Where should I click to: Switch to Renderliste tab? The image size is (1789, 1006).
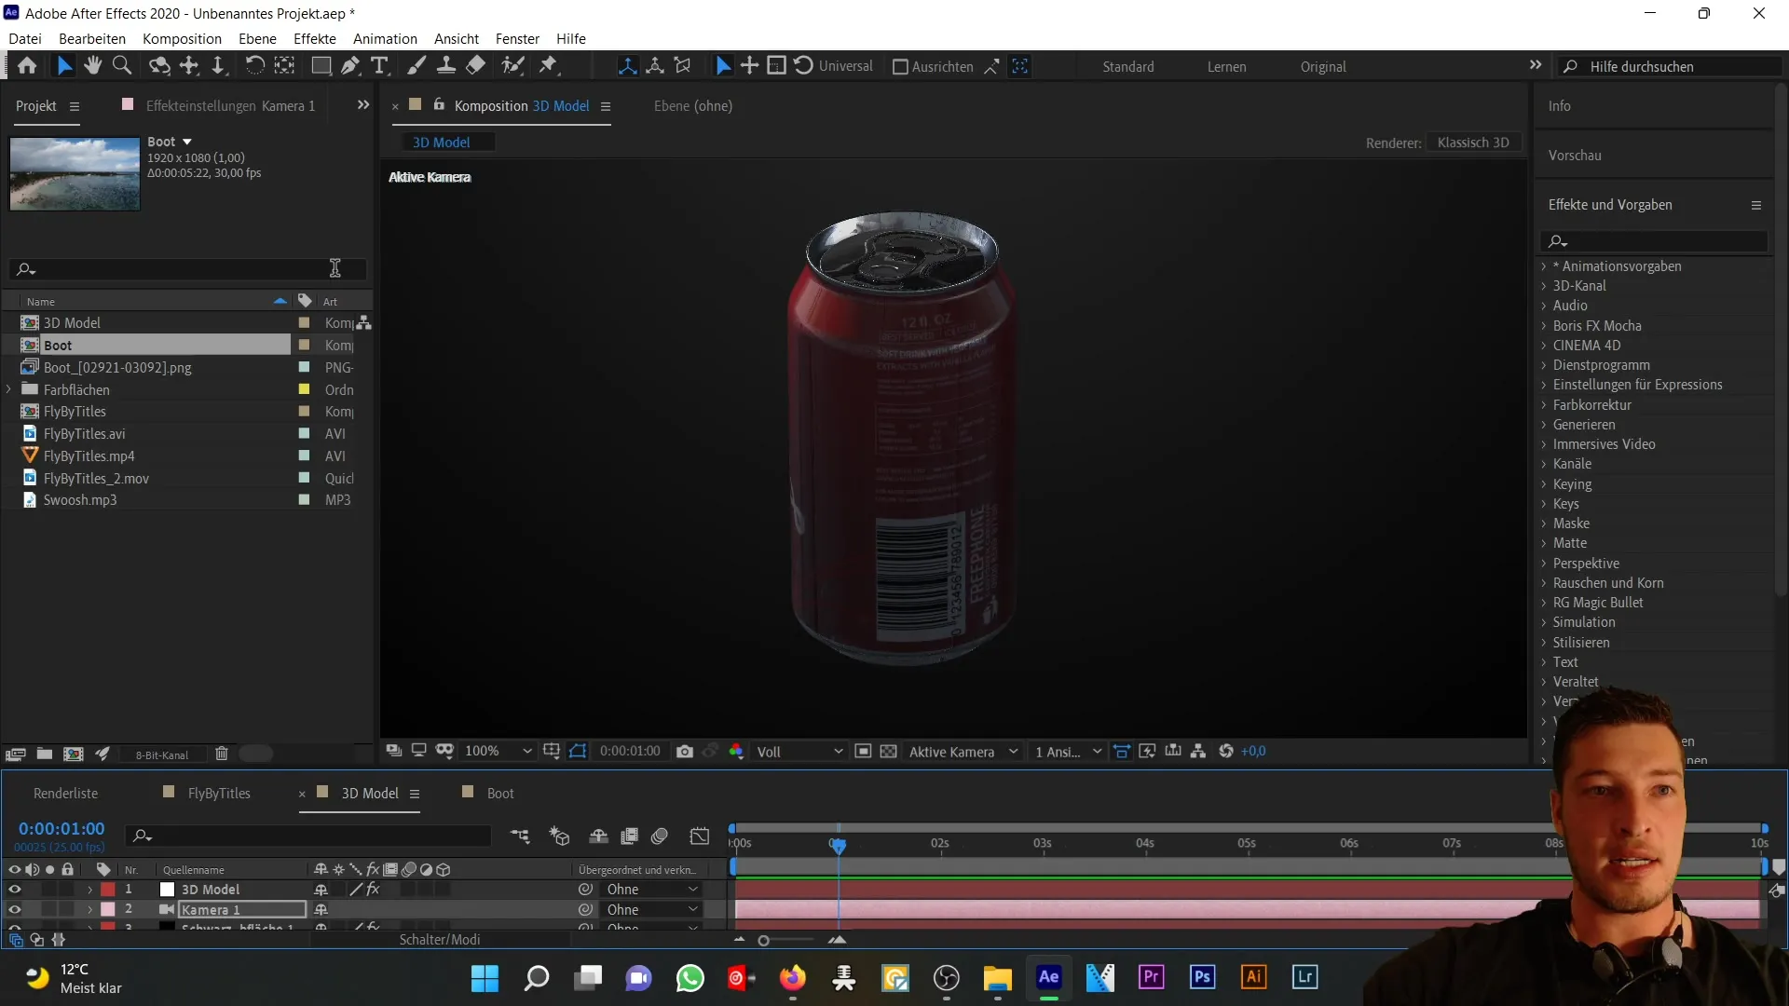pyautogui.click(x=65, y=794)
